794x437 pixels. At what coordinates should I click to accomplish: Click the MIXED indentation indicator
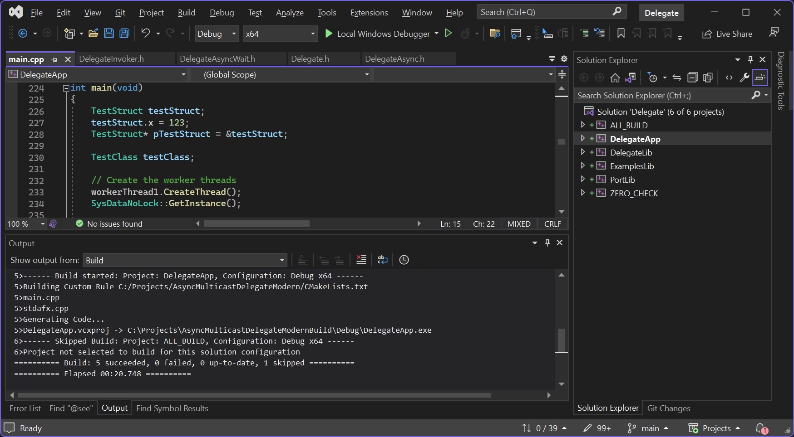(x=519, y=224)
